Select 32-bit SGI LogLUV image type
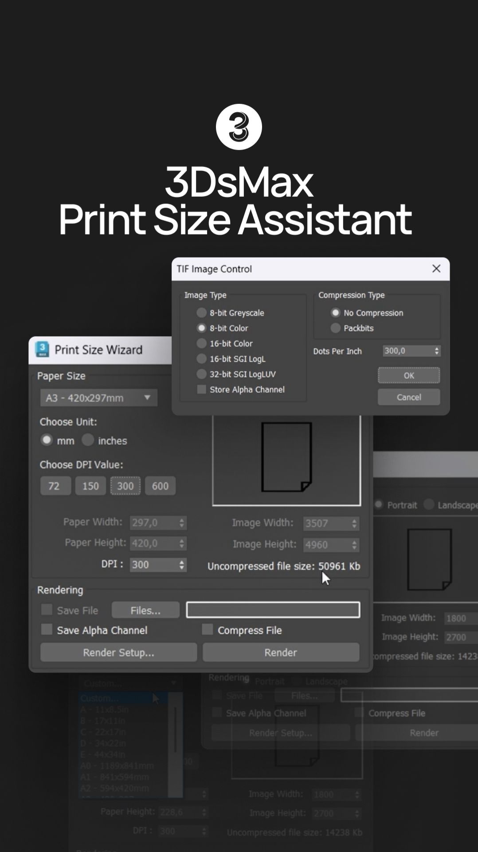 tap(201, 374)
